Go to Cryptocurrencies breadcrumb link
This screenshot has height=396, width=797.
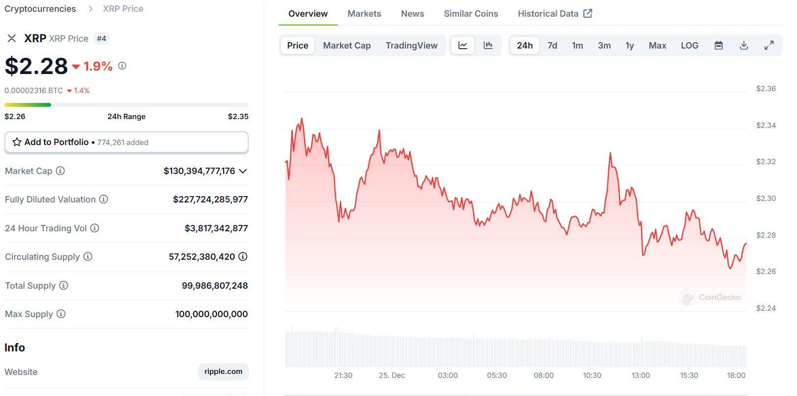[40, 9]
